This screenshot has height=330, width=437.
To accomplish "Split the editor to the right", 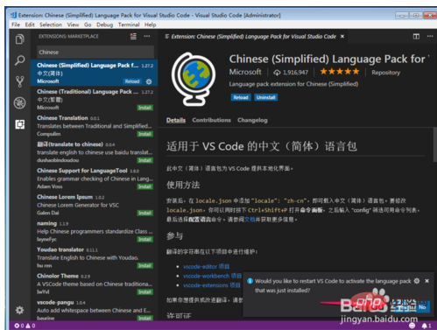I will point(416,36).
